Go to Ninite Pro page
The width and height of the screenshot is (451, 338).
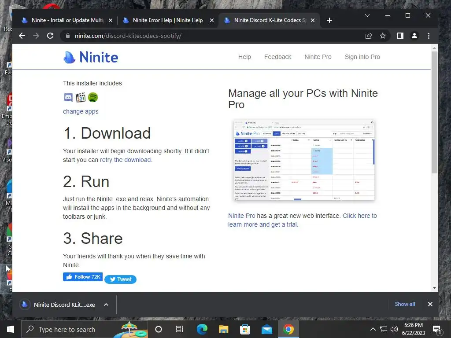coord(318,57)
